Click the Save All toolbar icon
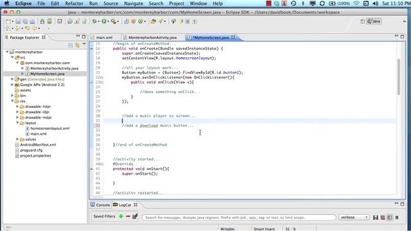411x231 pixels. pos(25,21)
